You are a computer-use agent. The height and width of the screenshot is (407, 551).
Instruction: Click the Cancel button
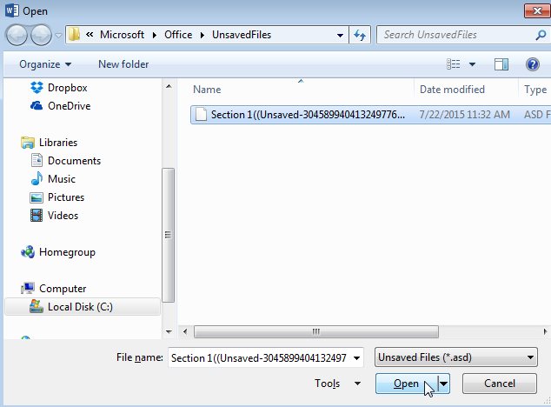tap(500, 384)
